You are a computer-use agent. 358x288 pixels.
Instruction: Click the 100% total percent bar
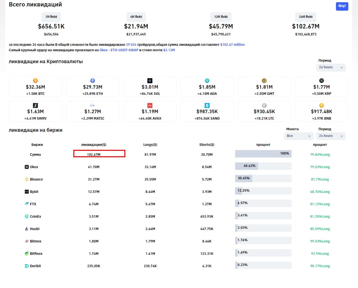click(263, 154)
